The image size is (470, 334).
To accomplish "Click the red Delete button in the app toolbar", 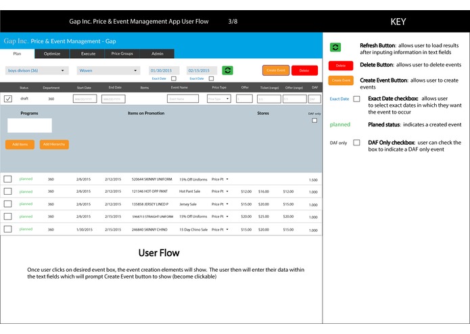I will pyautogui.click(x=304, y=70).
